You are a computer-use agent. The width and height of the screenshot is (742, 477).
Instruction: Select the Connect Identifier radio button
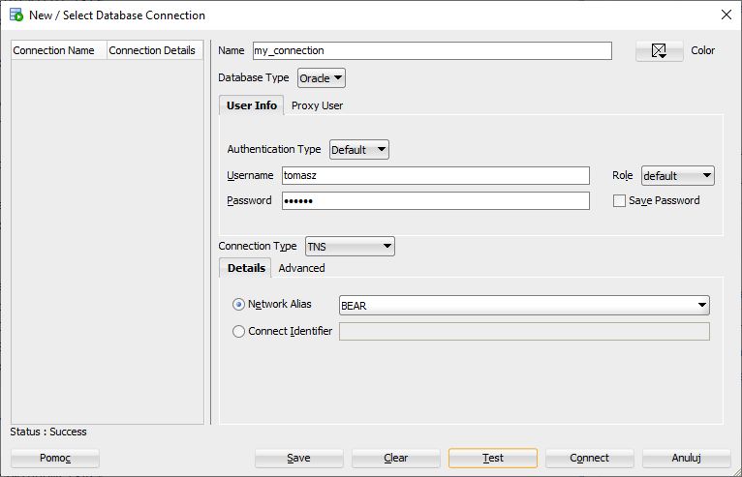tap(238, 332)
